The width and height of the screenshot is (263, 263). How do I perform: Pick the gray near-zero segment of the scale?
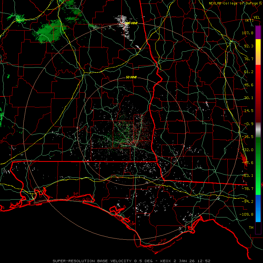point(258,130)
